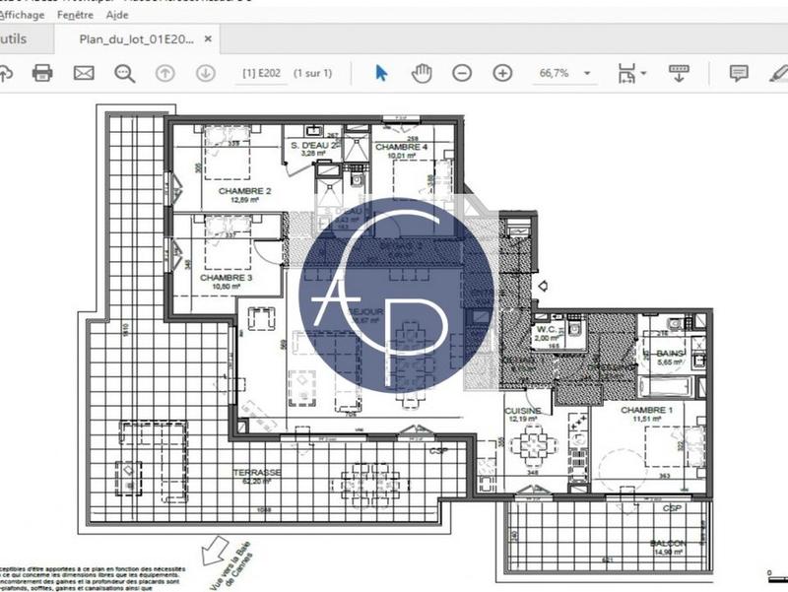This screenshot has width=788, height=592.
Task: Open the Affichage menu
Action: [20, 16]
